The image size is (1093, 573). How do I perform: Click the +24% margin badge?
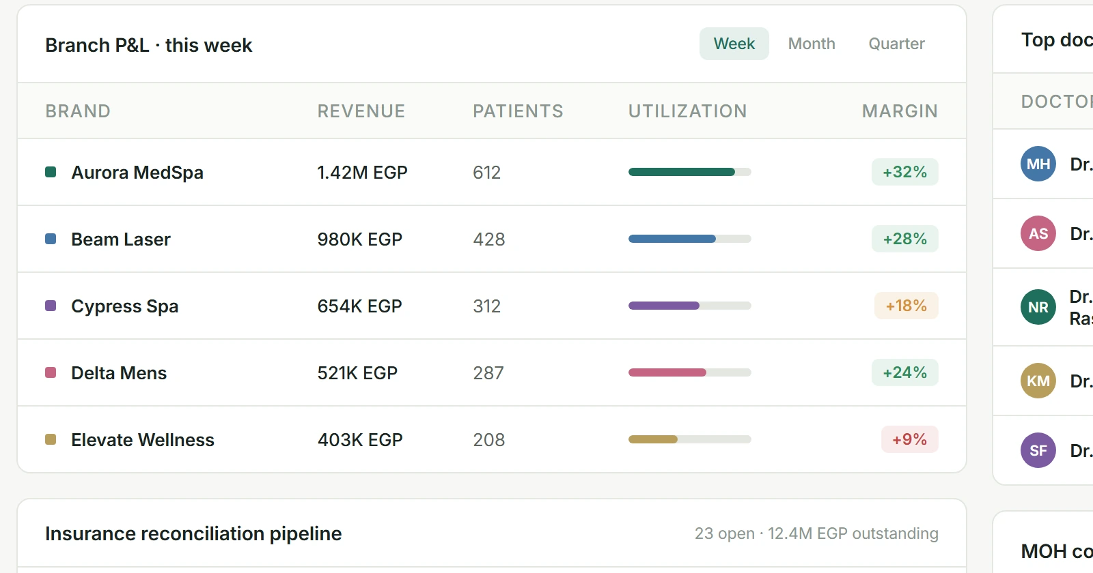[x=905, y=372]
